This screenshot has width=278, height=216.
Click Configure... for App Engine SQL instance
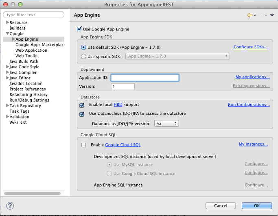(x=256, y=185)
